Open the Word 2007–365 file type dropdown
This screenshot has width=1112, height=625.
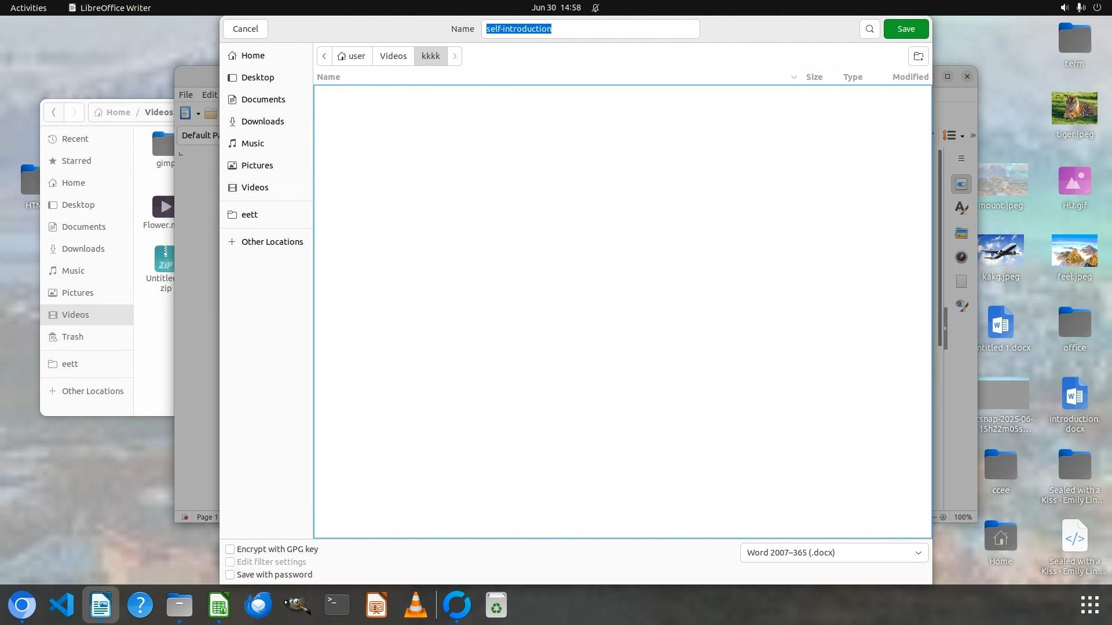click(x=834, y=553)
